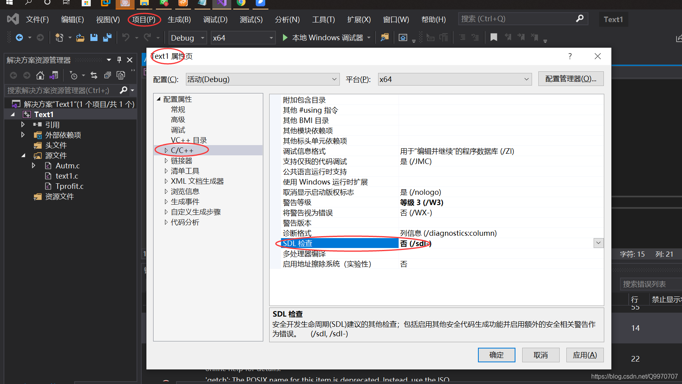Click the collapse-all icon in Solution Explorer
This screenshot has width=682, height=384.
[107, 75]
